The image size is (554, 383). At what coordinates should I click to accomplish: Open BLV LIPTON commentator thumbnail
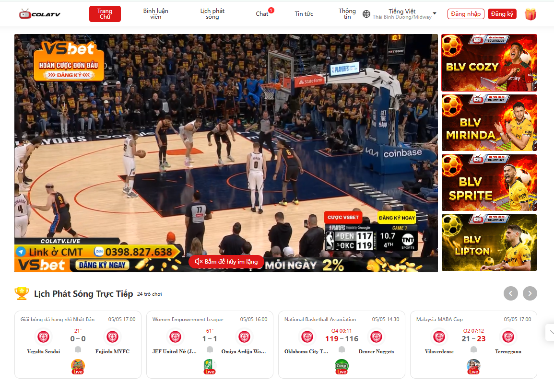tap(489, 243)
